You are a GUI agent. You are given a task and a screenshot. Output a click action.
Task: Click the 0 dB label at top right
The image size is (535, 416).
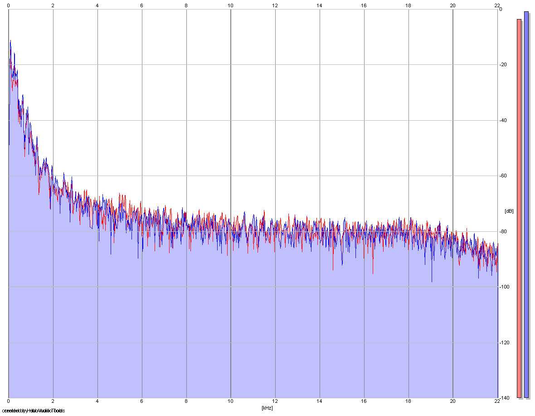tap(501, 9)
